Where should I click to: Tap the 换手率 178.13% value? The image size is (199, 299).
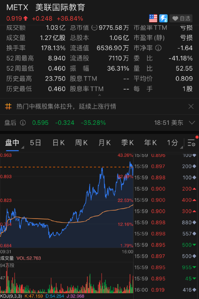53,48
